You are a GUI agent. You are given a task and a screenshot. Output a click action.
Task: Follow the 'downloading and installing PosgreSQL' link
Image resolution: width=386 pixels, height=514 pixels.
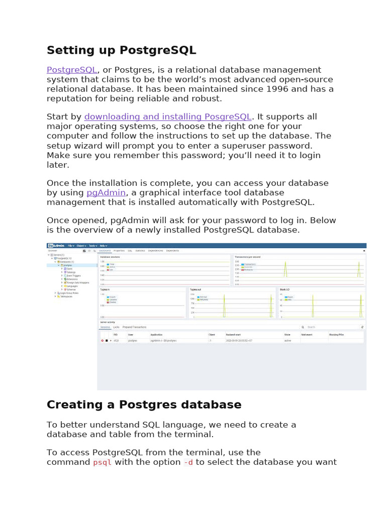click(x=168, y=116)
